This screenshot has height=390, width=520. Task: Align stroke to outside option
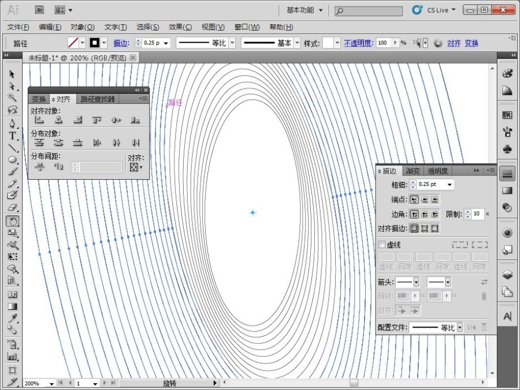pyautogui.click(x=434, y=228)
